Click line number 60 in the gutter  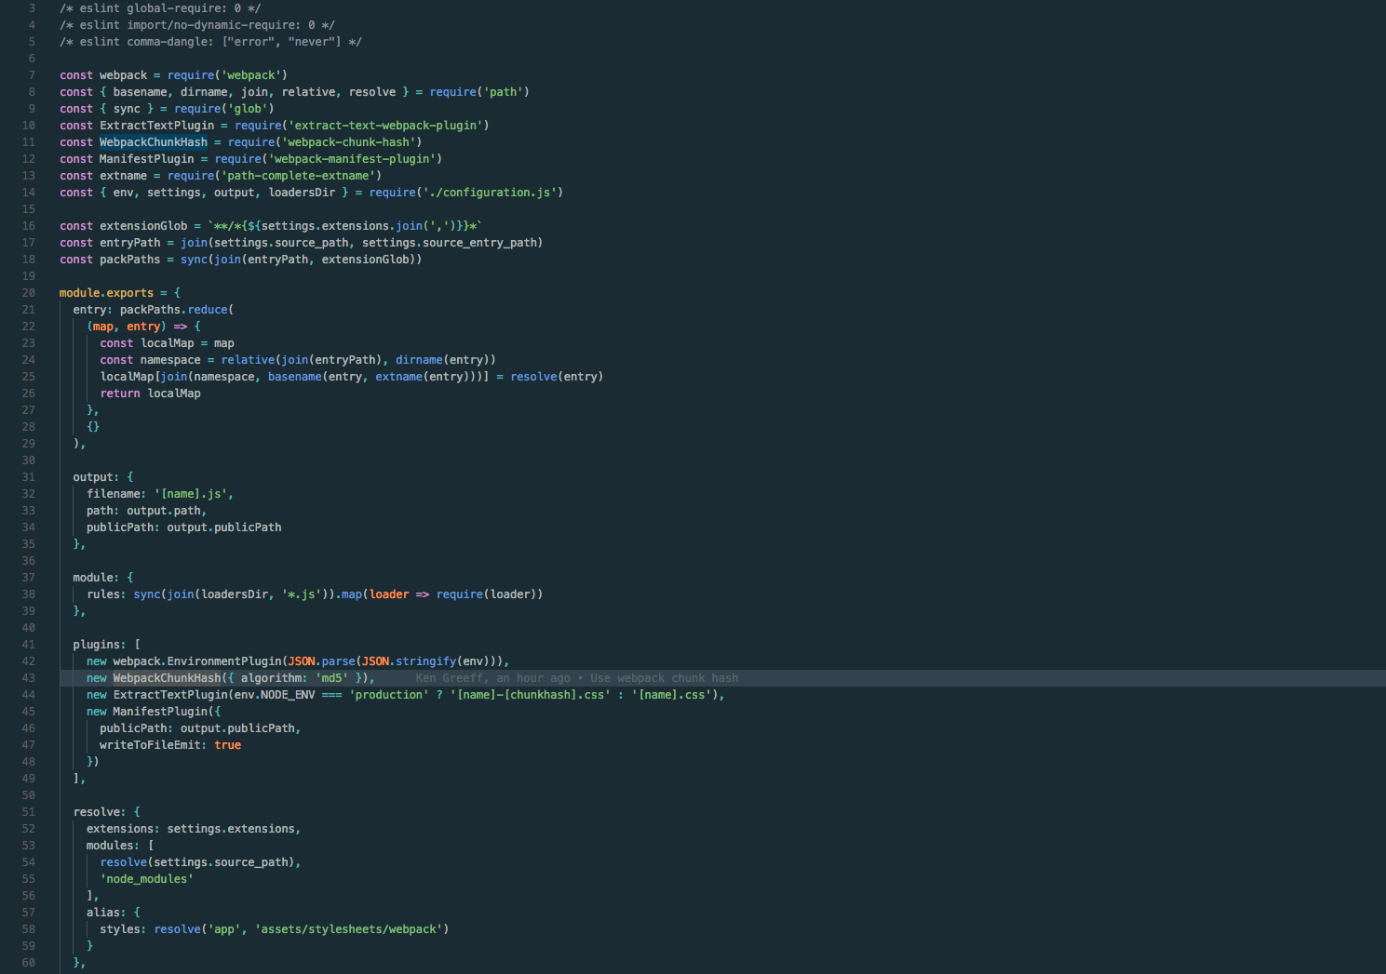tap(28, 962)
